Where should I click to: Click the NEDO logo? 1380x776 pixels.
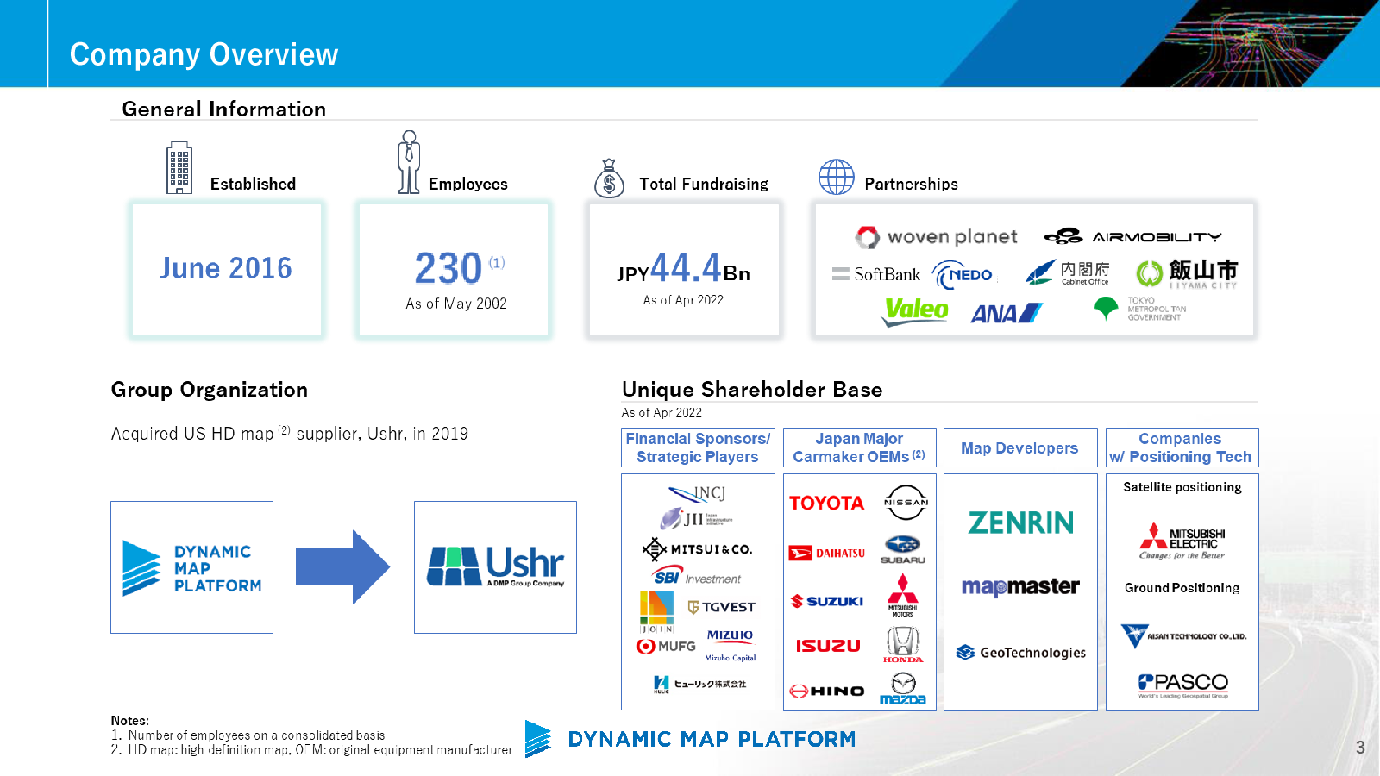(963, 275)
